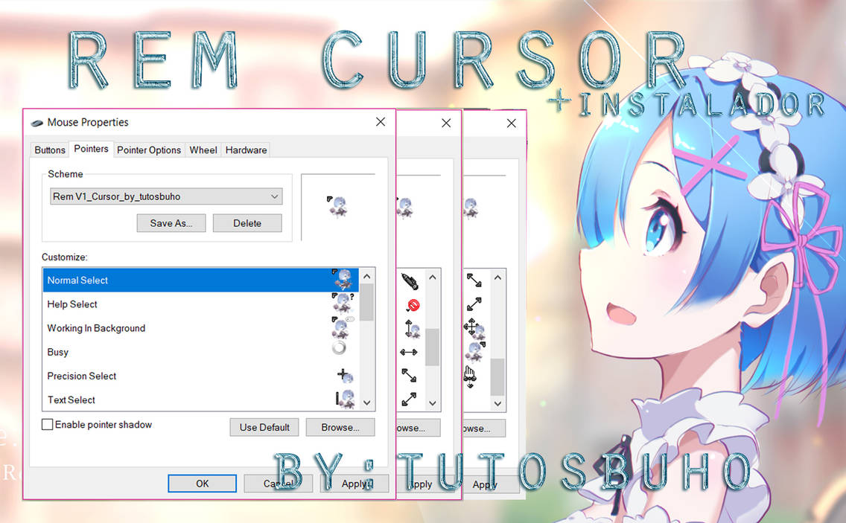
Task: Click the Link Select hand cursor in rightmost window
Action: click(469, 376)
